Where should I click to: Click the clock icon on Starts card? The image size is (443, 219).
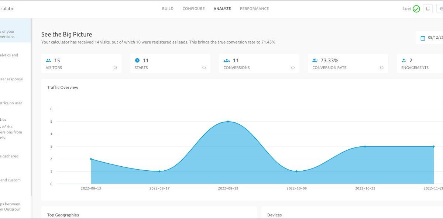pos(137,60)
